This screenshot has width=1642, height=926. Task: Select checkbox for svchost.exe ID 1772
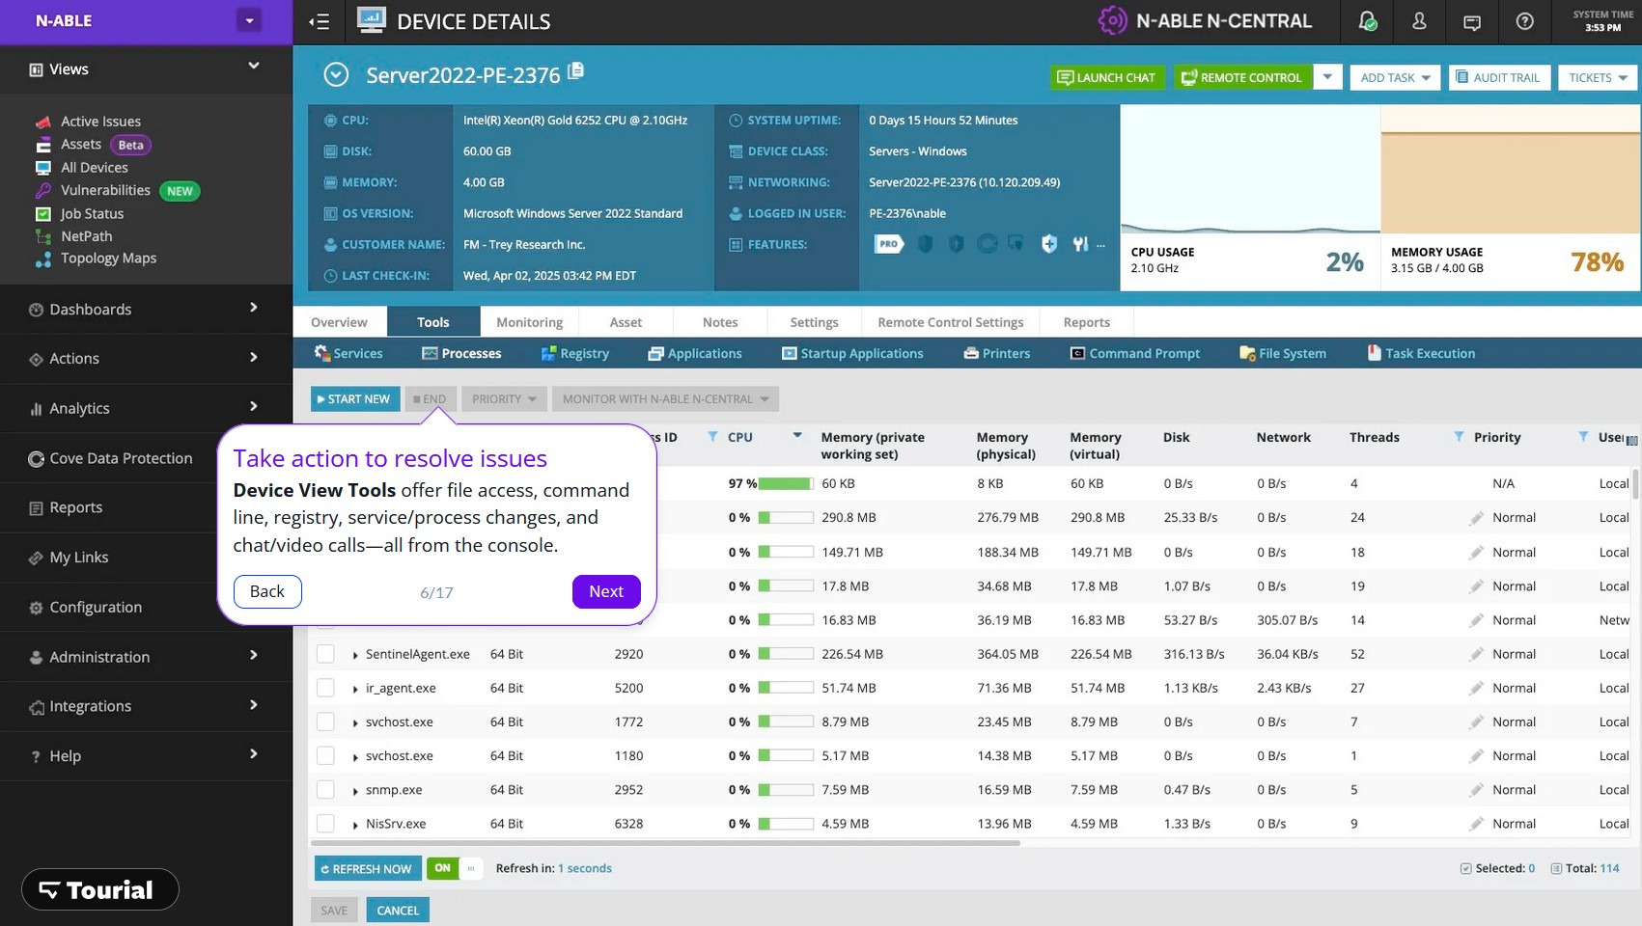click(x=326, y=722)
